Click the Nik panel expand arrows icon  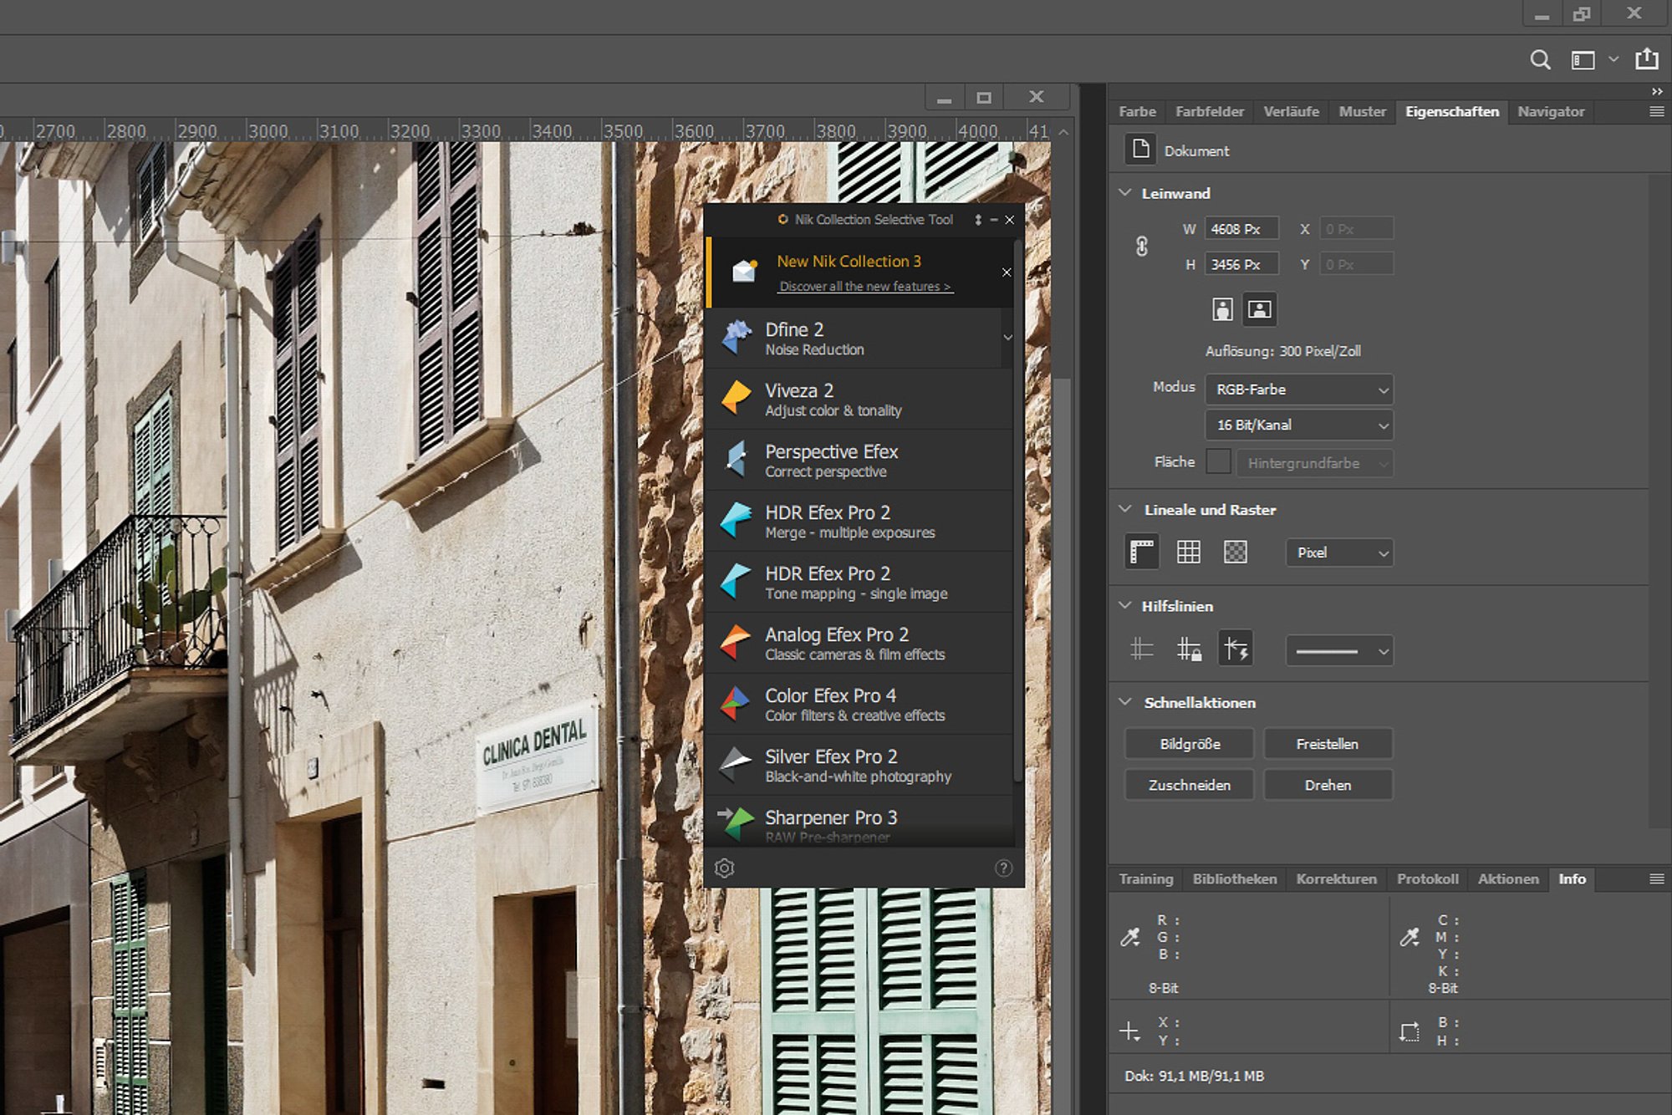pyautogui.click(x=978, y=220)
